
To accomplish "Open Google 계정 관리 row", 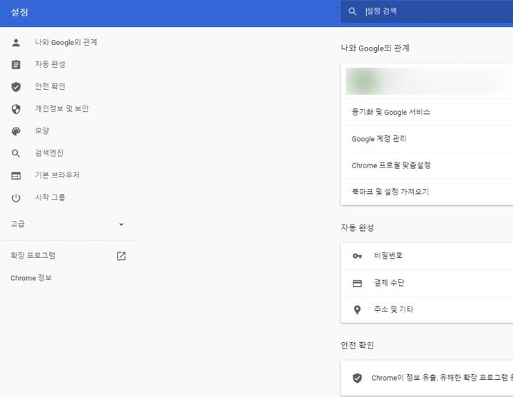I will click(x=427, y=139).
